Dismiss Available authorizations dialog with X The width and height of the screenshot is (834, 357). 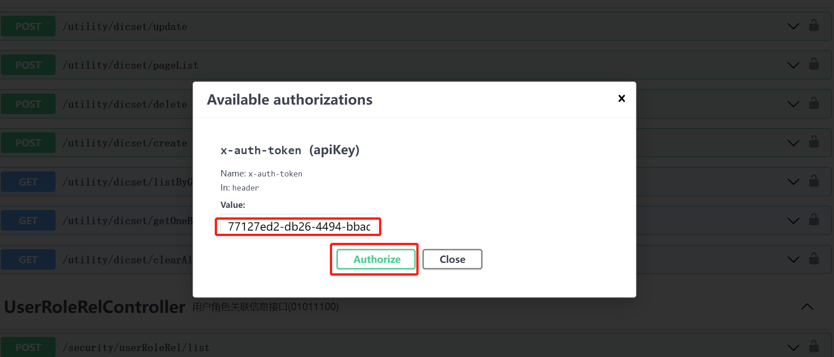coord(622,98)
